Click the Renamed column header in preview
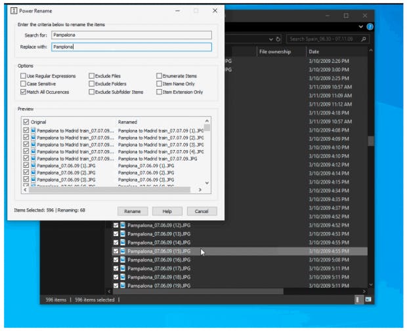This screenshot has height=331, width=407. tap(127, 122)
